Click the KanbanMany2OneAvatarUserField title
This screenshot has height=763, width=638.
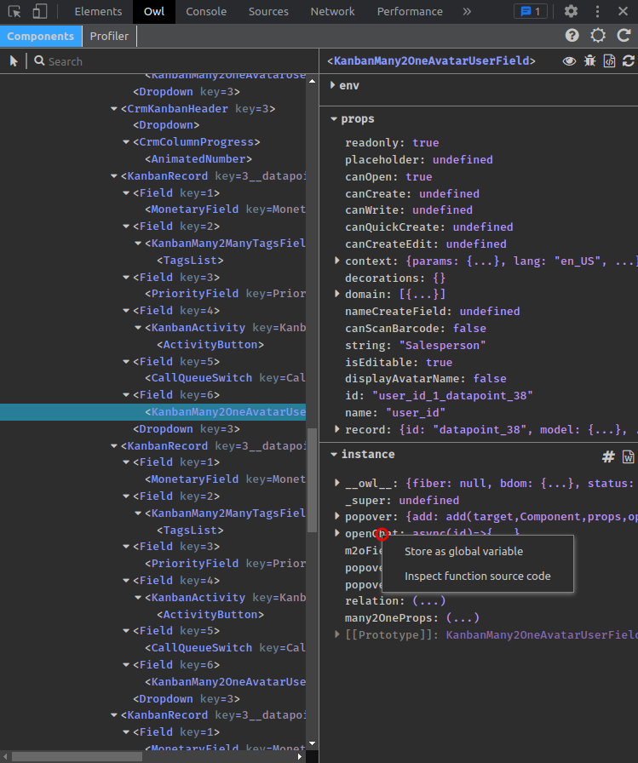coord(431,60)
